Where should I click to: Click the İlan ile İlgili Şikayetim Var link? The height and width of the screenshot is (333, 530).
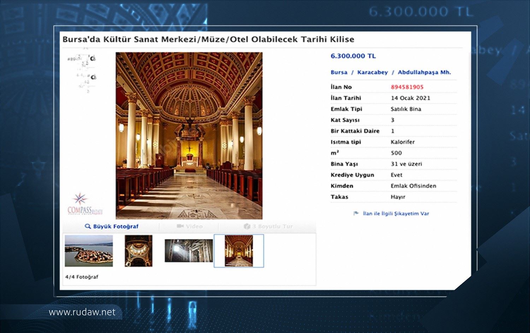(396, 213)
